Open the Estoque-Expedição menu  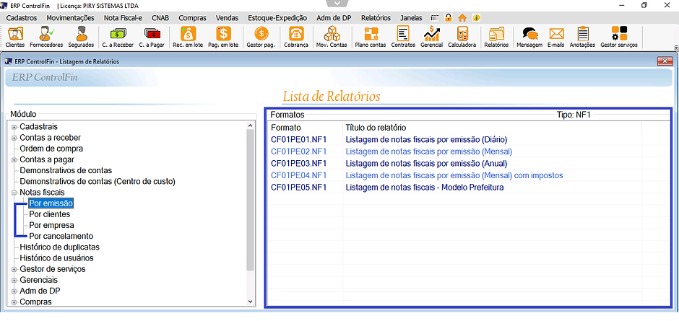click(277, 18)
